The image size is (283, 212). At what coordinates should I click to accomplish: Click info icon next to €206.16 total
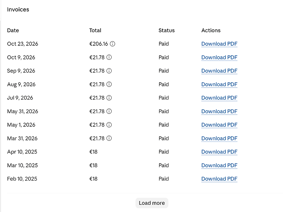point(112,44)
